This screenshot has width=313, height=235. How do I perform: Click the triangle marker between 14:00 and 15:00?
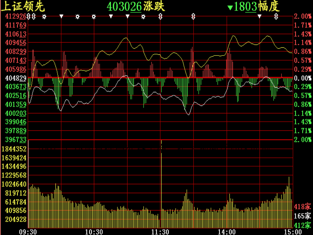click(x=259, y=16)
